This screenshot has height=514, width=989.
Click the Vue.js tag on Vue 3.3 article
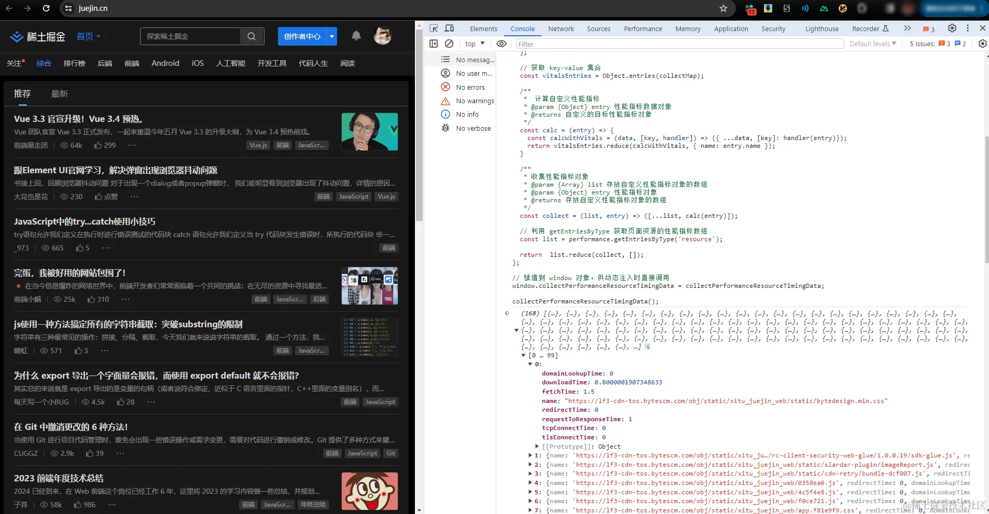click(258, 145)
